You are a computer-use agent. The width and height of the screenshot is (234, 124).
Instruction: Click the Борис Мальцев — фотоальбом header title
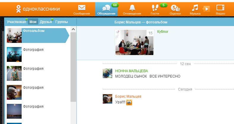(141, 22)
